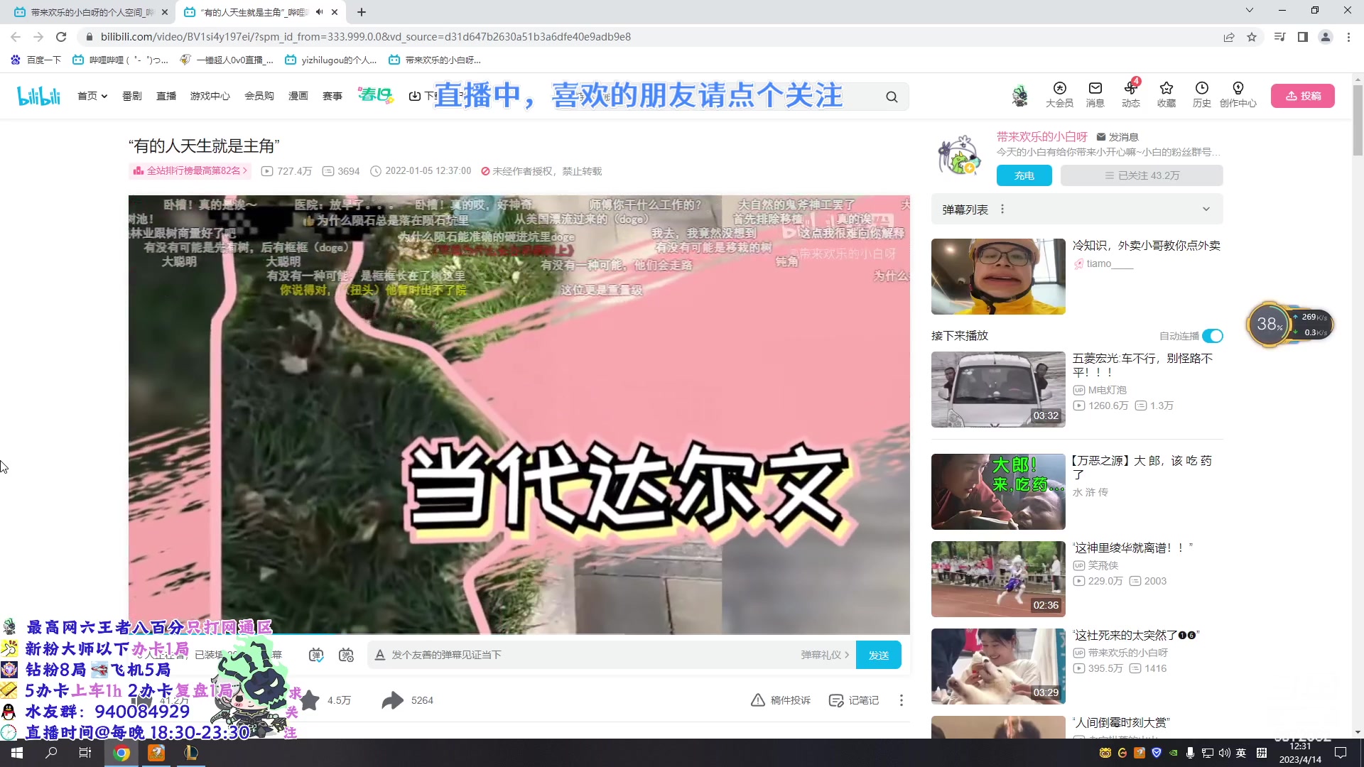Open 番剧 nav item
1364x767 pixels.
[132, 96]
